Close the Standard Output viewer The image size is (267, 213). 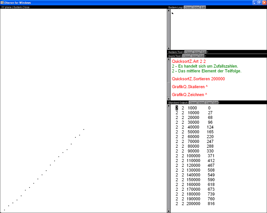pos(193,103)
